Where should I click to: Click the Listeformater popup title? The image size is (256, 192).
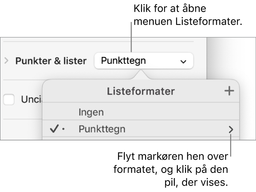(141, 91)
